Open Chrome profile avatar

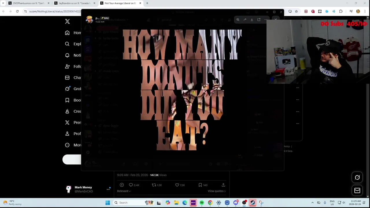point(358,11)
